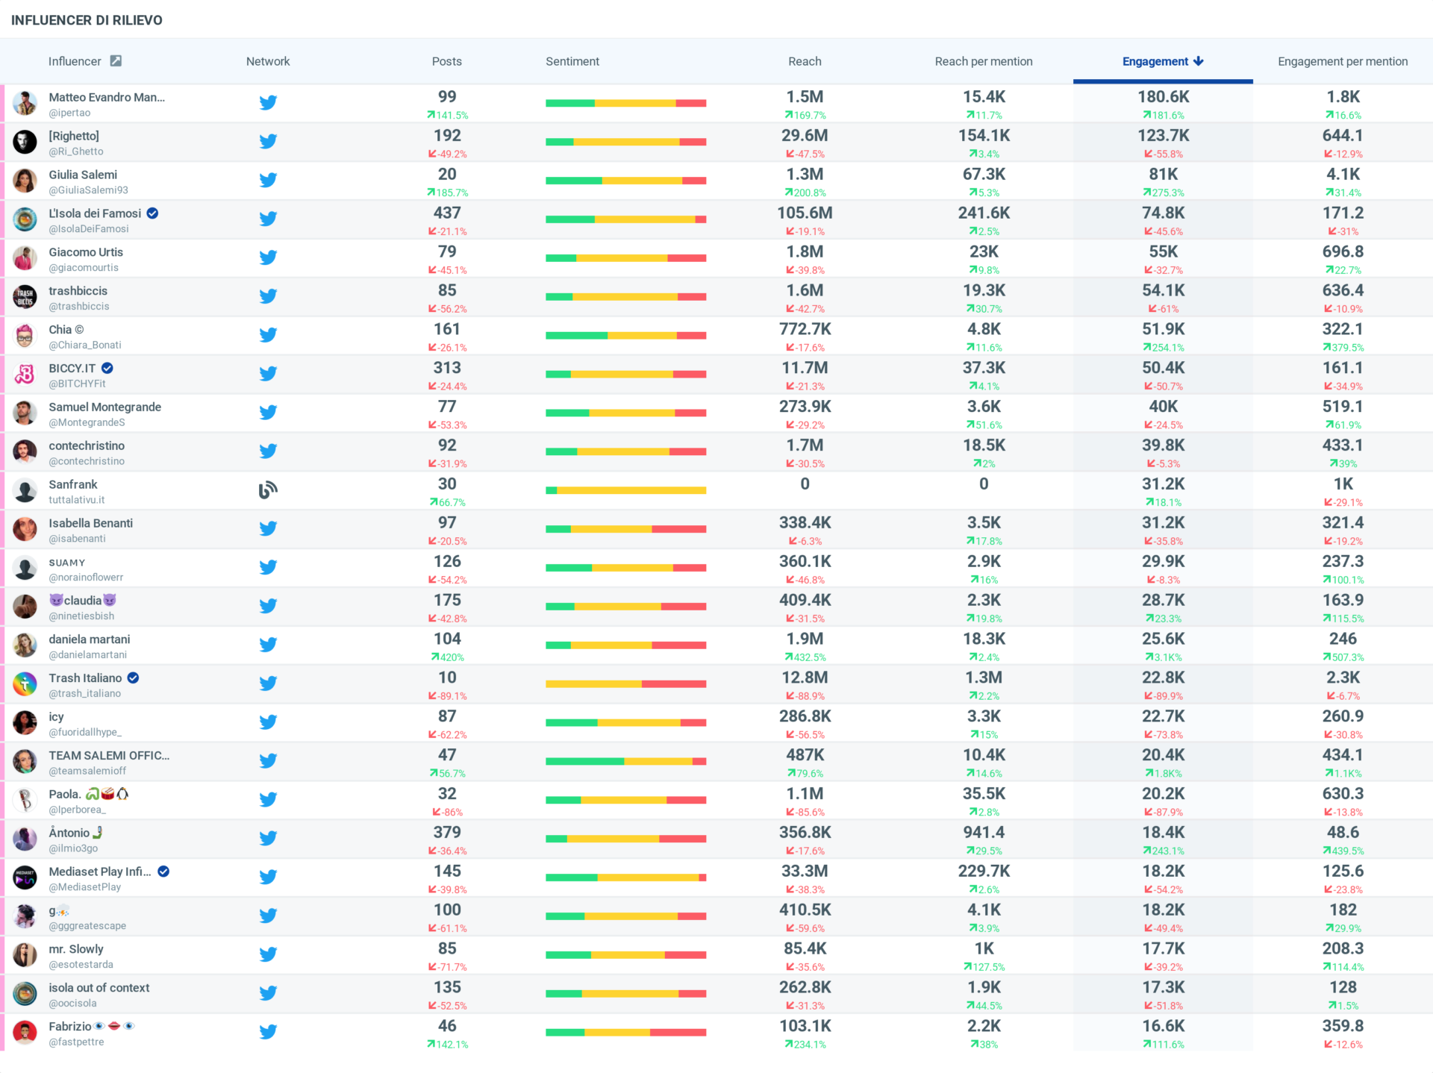Click Twitter icon in BICCY.IT row
Viewport: 1433px width, 1073px height.
click(268, 374)
